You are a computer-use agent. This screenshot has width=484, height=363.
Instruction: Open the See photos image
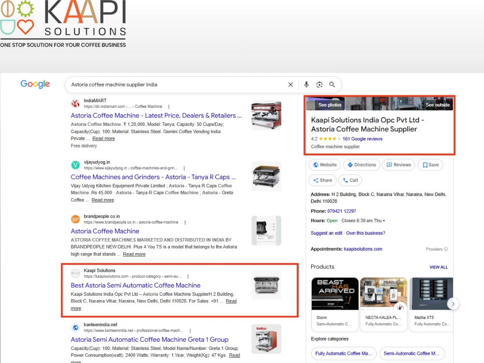pyautogui.click(x=325, y=104)
